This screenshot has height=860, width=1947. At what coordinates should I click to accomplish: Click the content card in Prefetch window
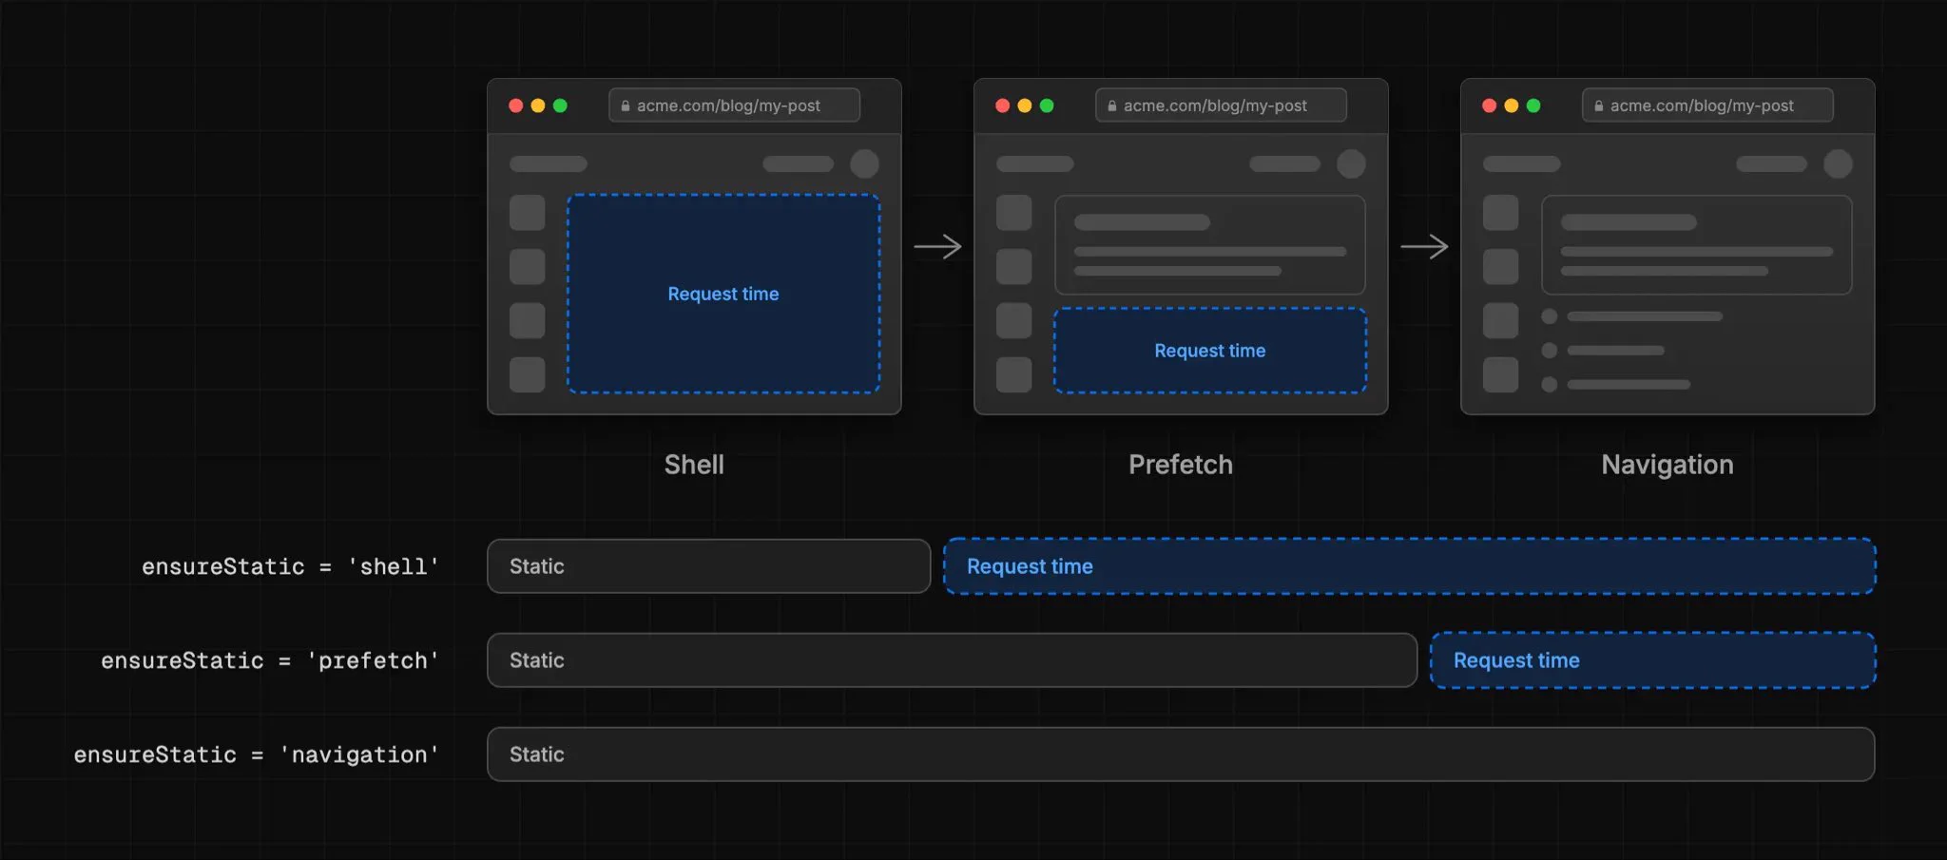click(x=1210, y=245)
